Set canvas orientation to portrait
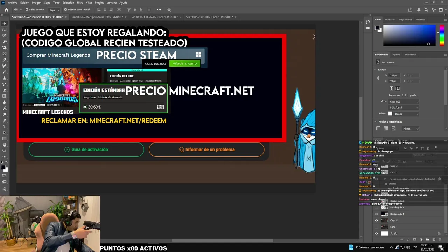 click(392, 89)
